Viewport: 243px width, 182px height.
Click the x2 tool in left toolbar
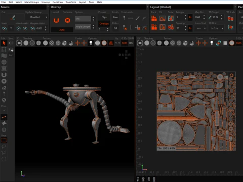pos(4,88)
